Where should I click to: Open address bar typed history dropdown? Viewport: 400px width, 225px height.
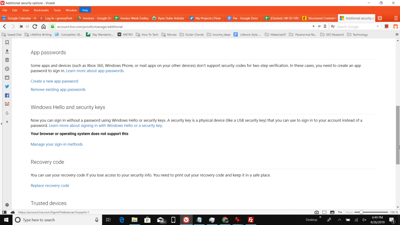pyautogui.click(x=313, y=27)
